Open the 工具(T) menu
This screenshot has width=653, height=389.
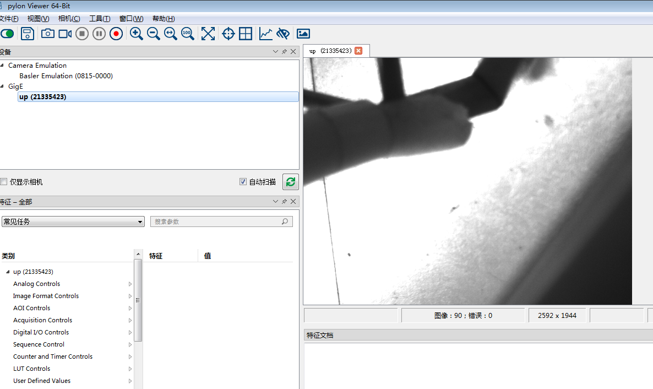click(100, 19)
